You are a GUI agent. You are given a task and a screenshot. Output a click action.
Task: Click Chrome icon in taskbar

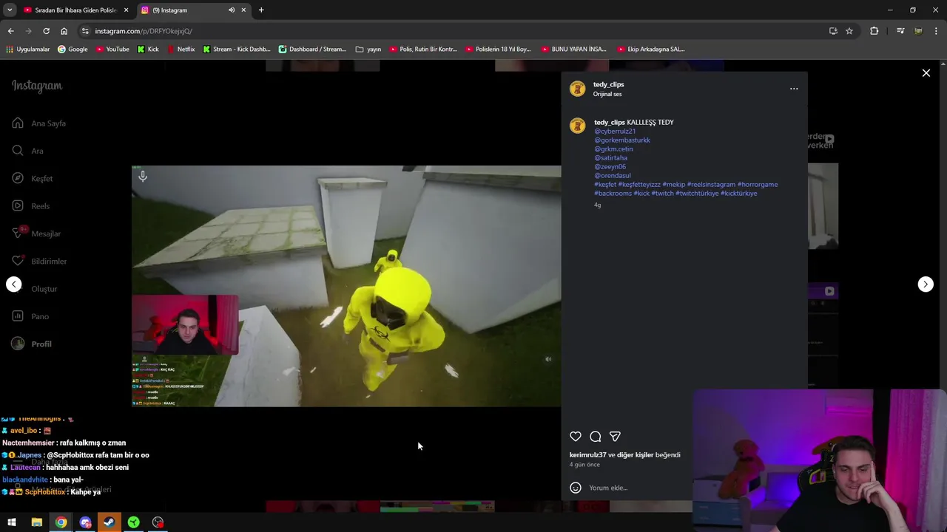pyautogui.click(x=61, y=522)
